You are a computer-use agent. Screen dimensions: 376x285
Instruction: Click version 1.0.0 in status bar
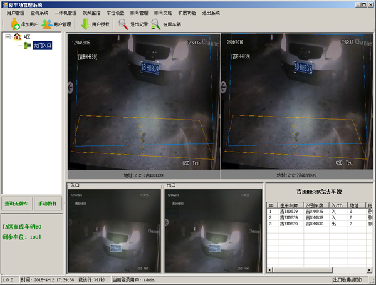click(x=8, y=280)
